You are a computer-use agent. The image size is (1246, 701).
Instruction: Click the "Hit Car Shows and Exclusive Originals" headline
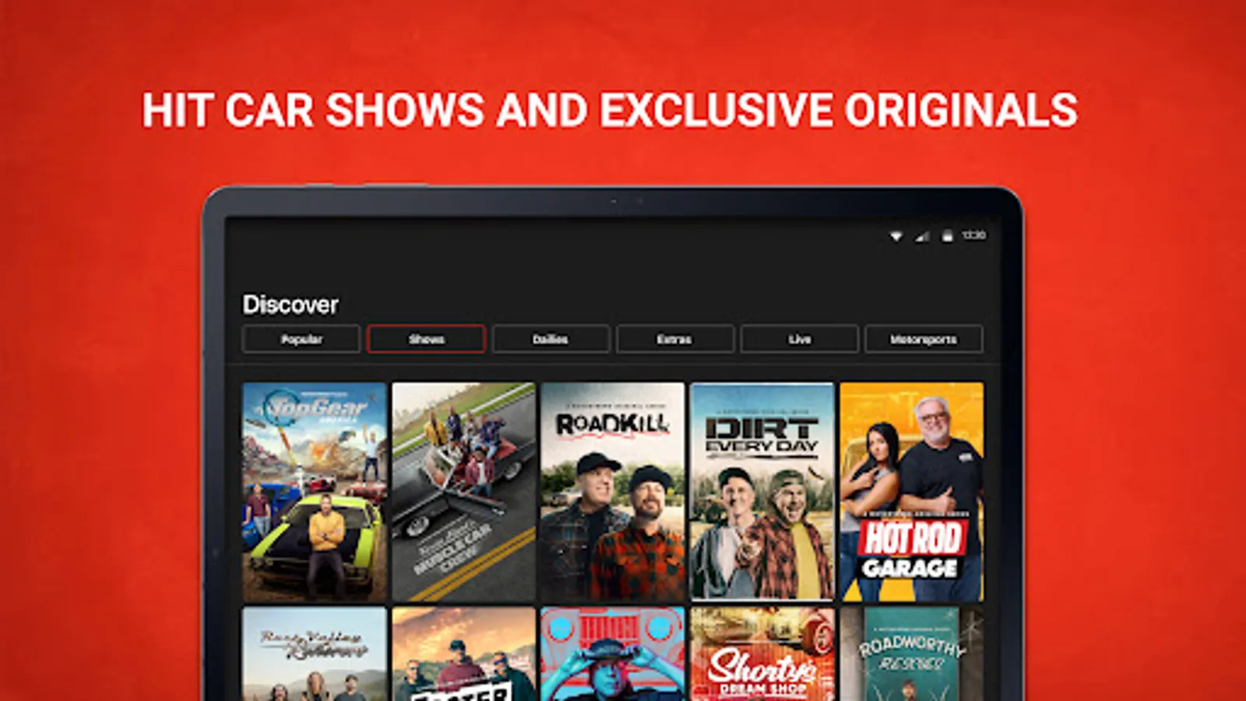[x=610, y=110]
